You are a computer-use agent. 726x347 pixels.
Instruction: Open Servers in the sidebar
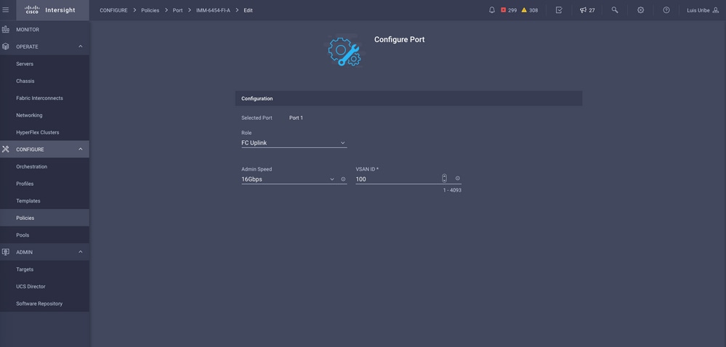pos(44,64)
